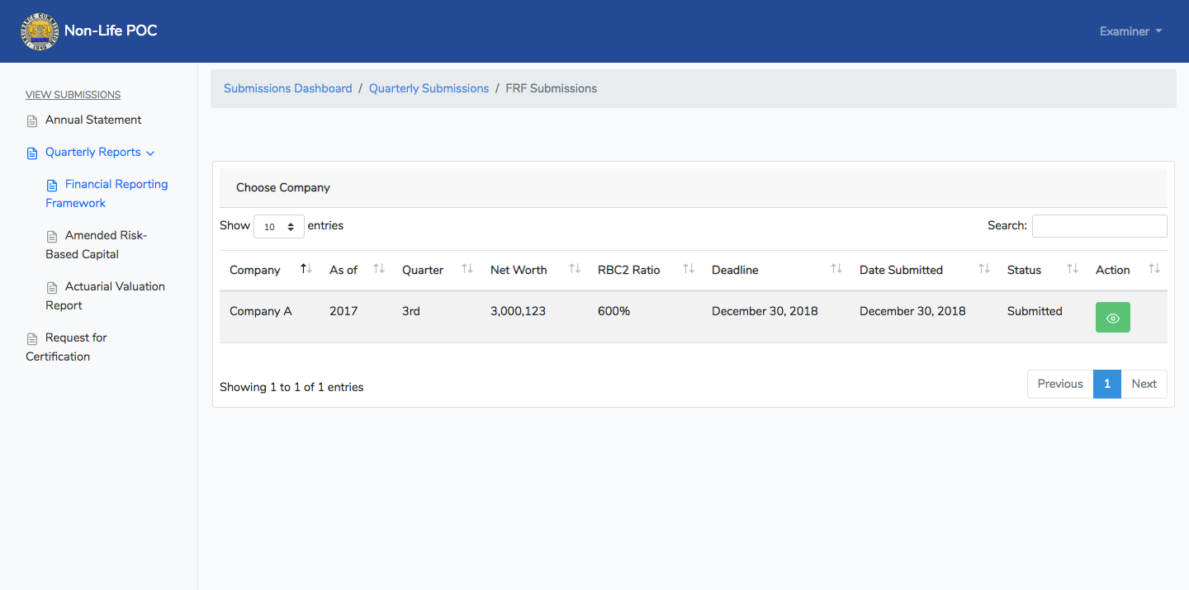This screenshot has width=1189, height=590.
Task: Click FRF Submissions breadcrumb text
Action: 552,88
